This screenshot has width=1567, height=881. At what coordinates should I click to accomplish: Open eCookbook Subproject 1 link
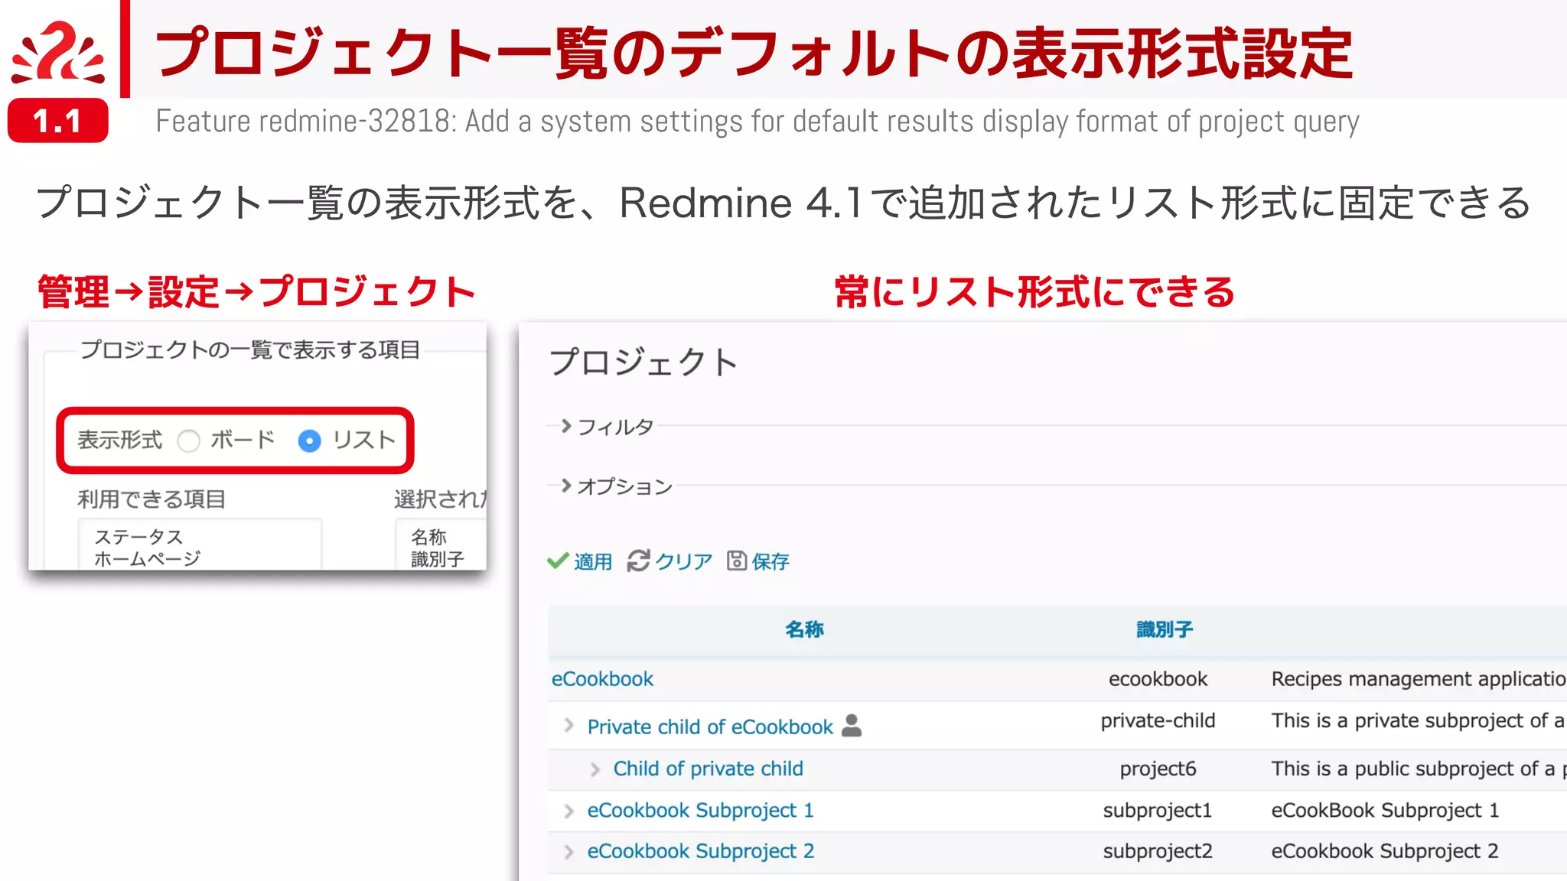pyautogui.click(x=700, y=810)
